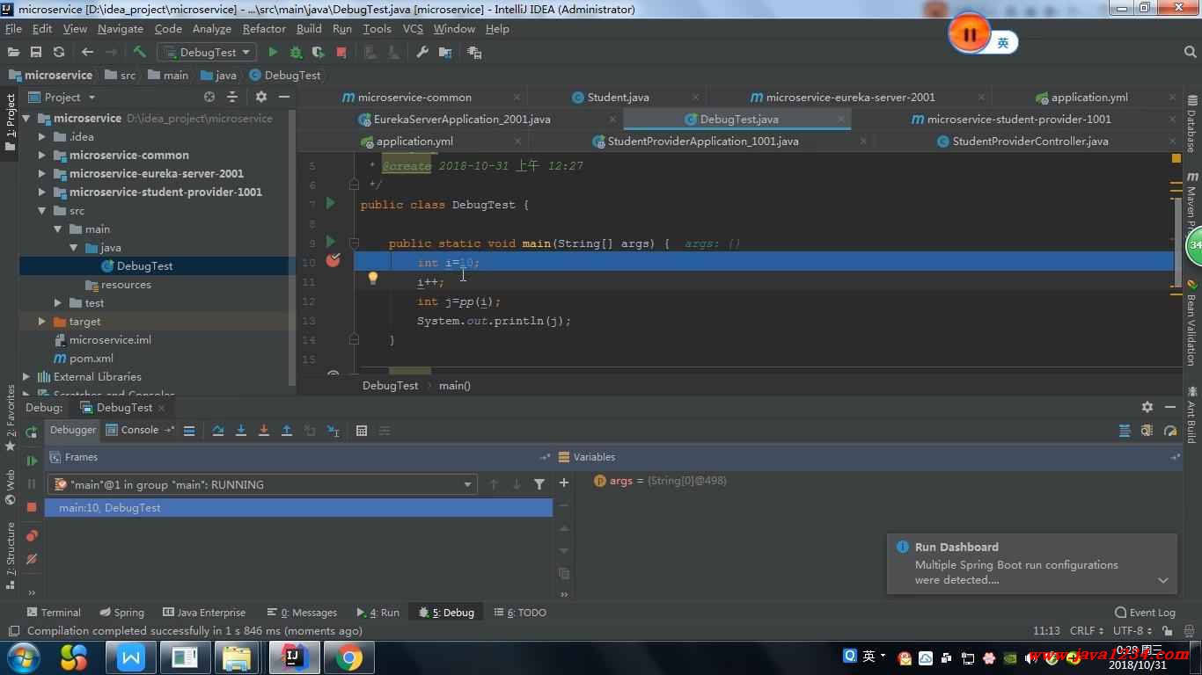Resume program in debug sidebar
This screenshot has height=675, width=1202.
pyautogui.click(x=32, y=461)
